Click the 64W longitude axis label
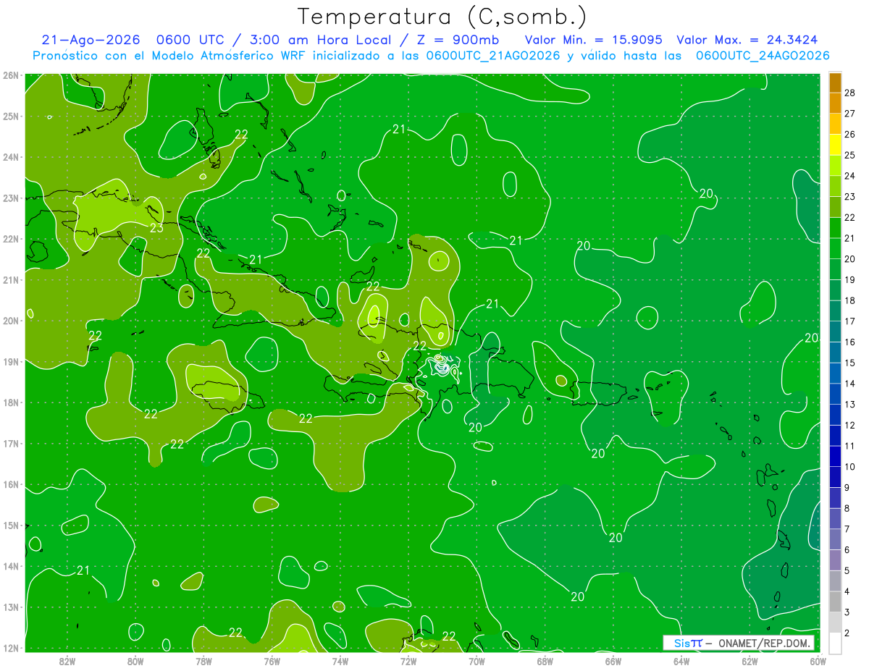 click(681, 661)
